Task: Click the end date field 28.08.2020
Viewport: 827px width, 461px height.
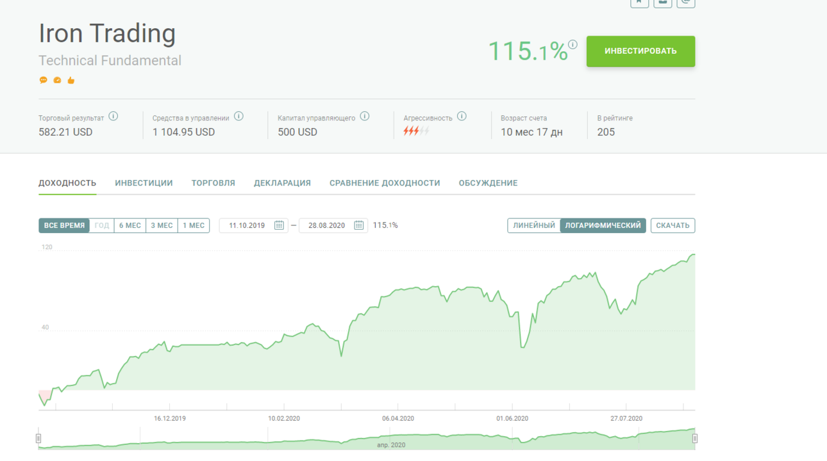Action: [333, 225]
